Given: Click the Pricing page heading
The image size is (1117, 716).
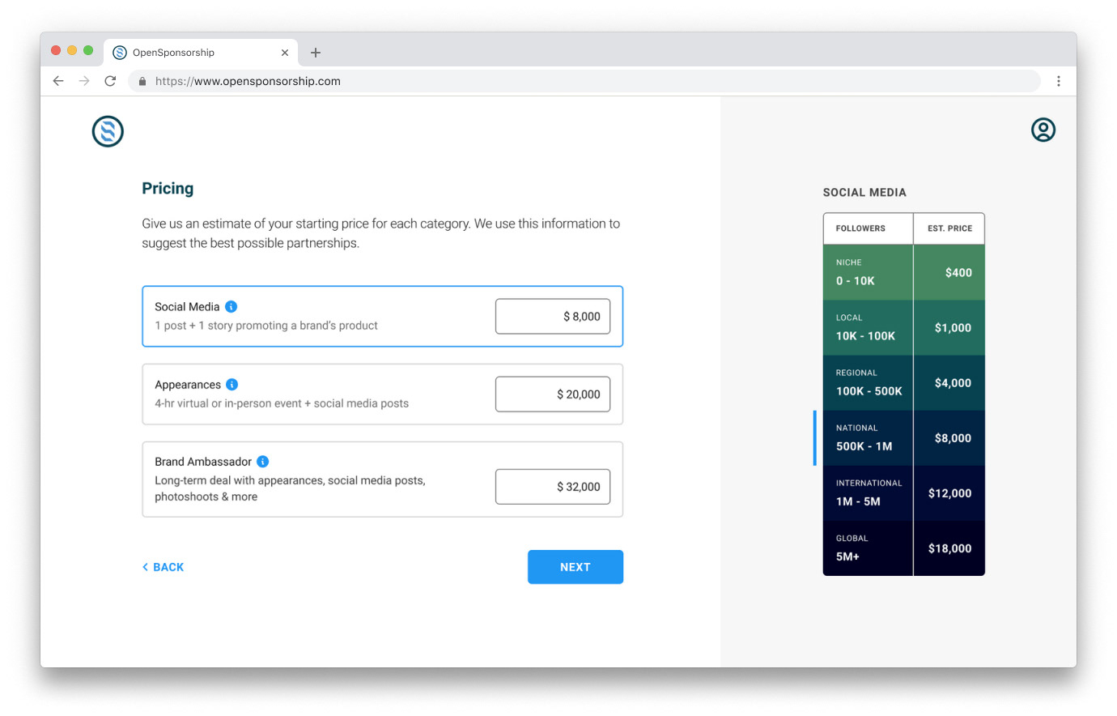Looking at the screenshot, I should click(168, 189).
